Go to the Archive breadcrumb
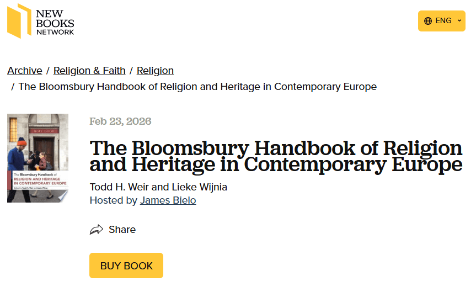Image resolution: width=476 pixels, height=292 pixels. click(25, 71)
